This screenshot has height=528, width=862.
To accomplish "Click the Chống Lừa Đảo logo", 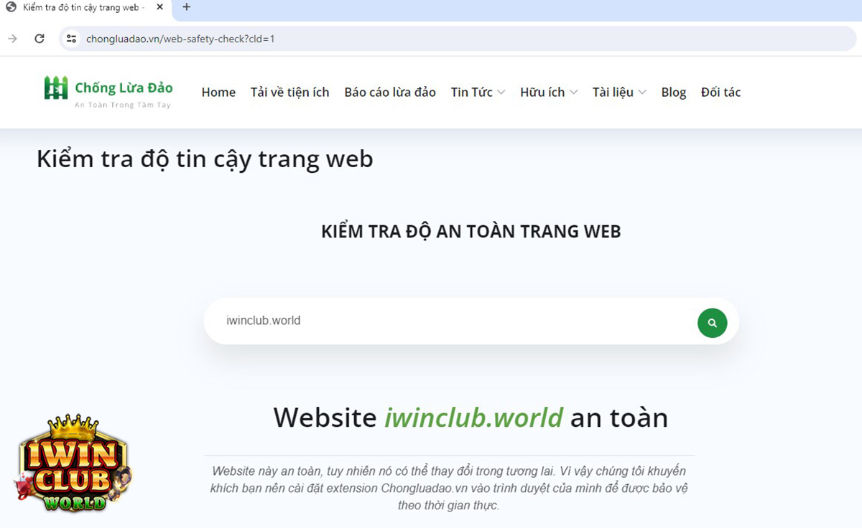I will 108,92.
